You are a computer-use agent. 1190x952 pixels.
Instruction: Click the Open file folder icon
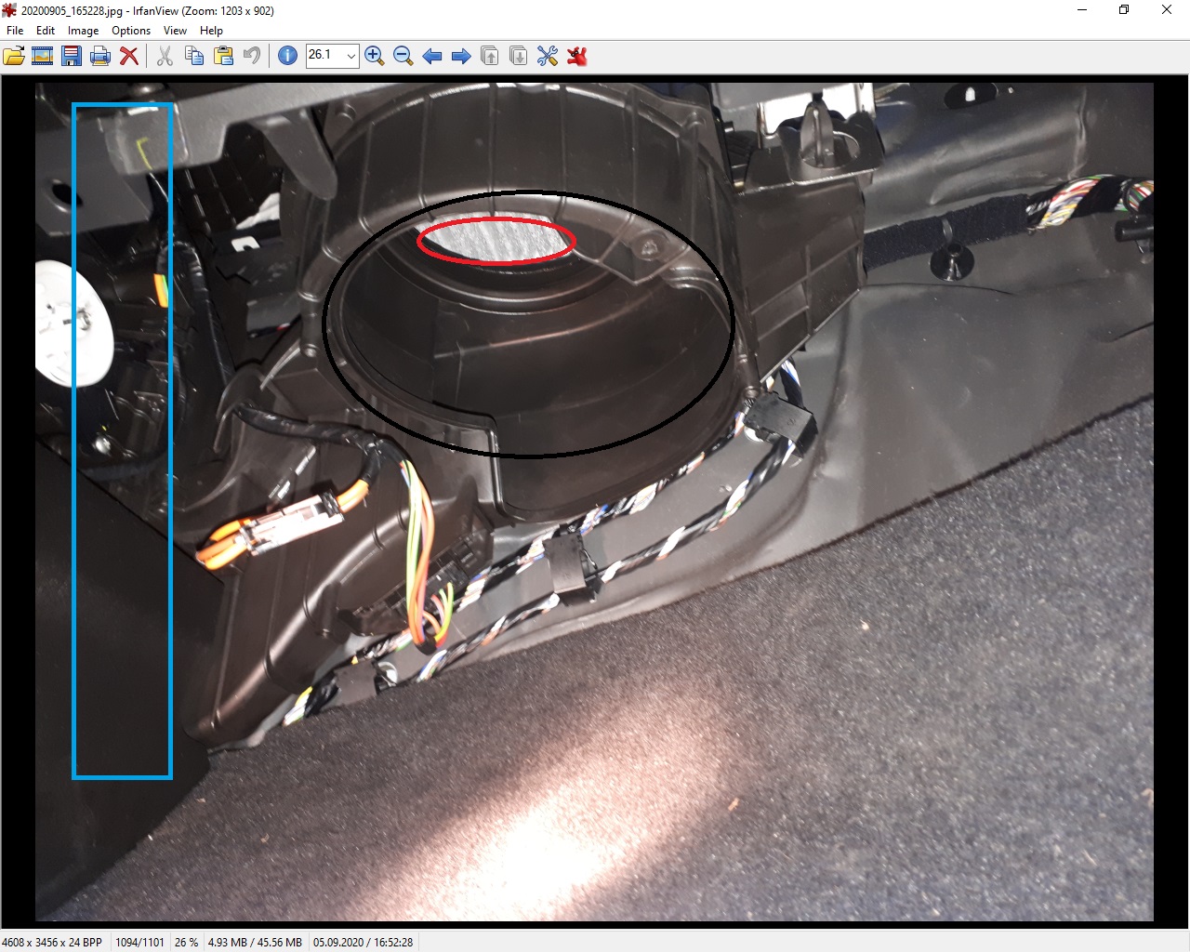pyautogui.click(x=14, y=57)
